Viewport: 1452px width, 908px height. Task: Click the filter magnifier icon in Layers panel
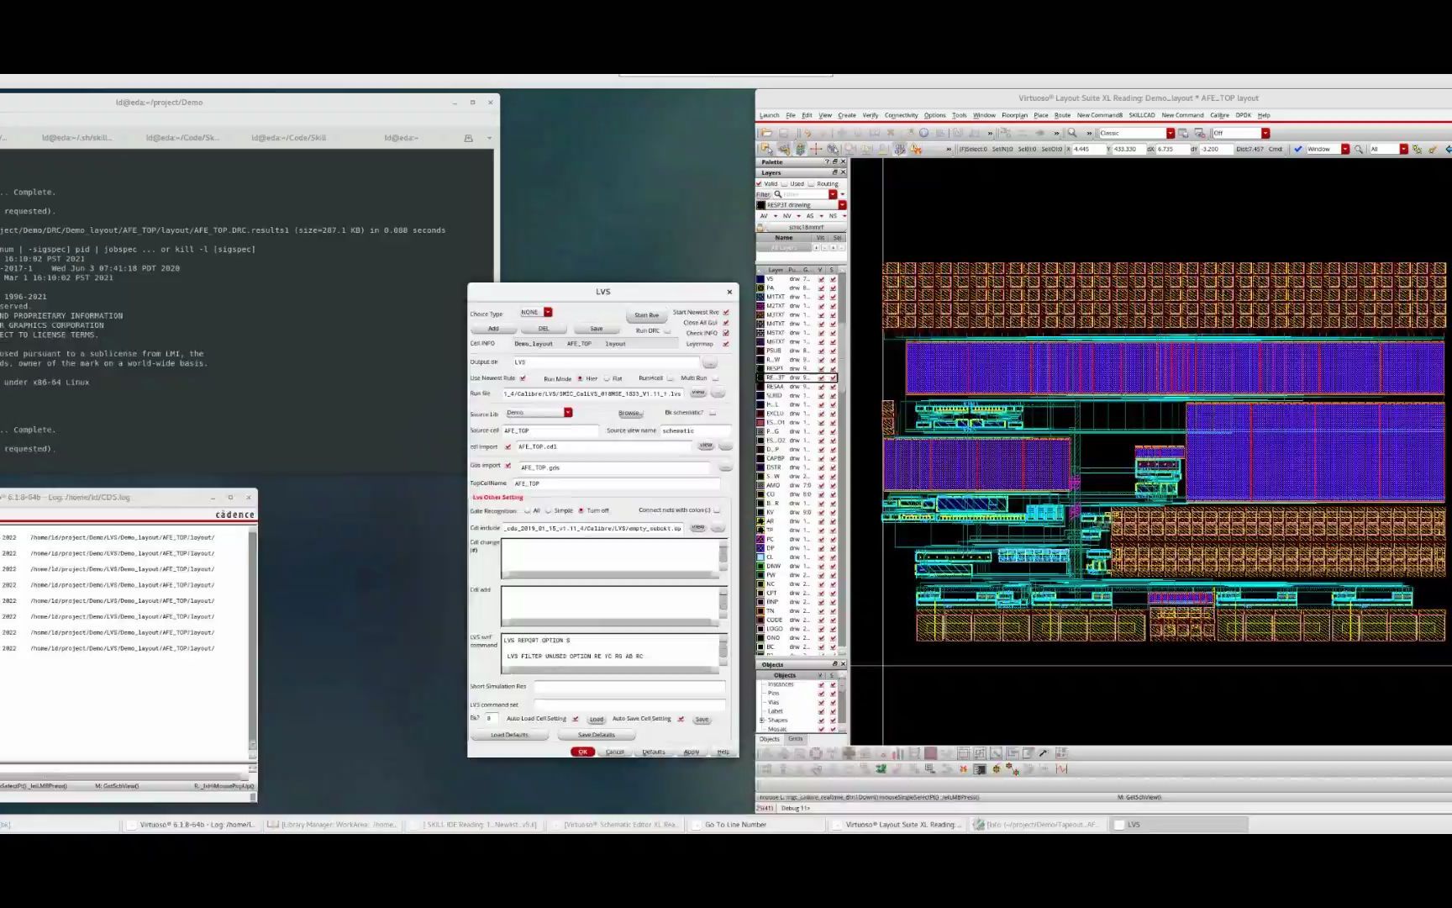click(x=778, y=194)
